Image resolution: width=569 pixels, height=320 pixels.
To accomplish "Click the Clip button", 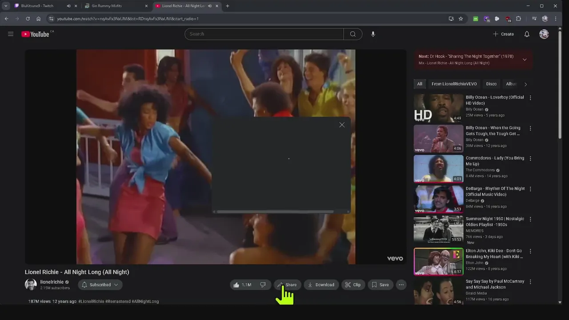I will click(353, 285).
